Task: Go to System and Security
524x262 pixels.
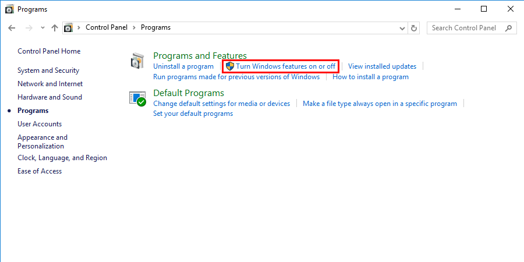Action: point(48,70)
